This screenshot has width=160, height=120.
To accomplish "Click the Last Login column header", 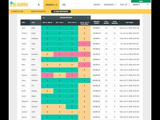I will pos(129,23).
